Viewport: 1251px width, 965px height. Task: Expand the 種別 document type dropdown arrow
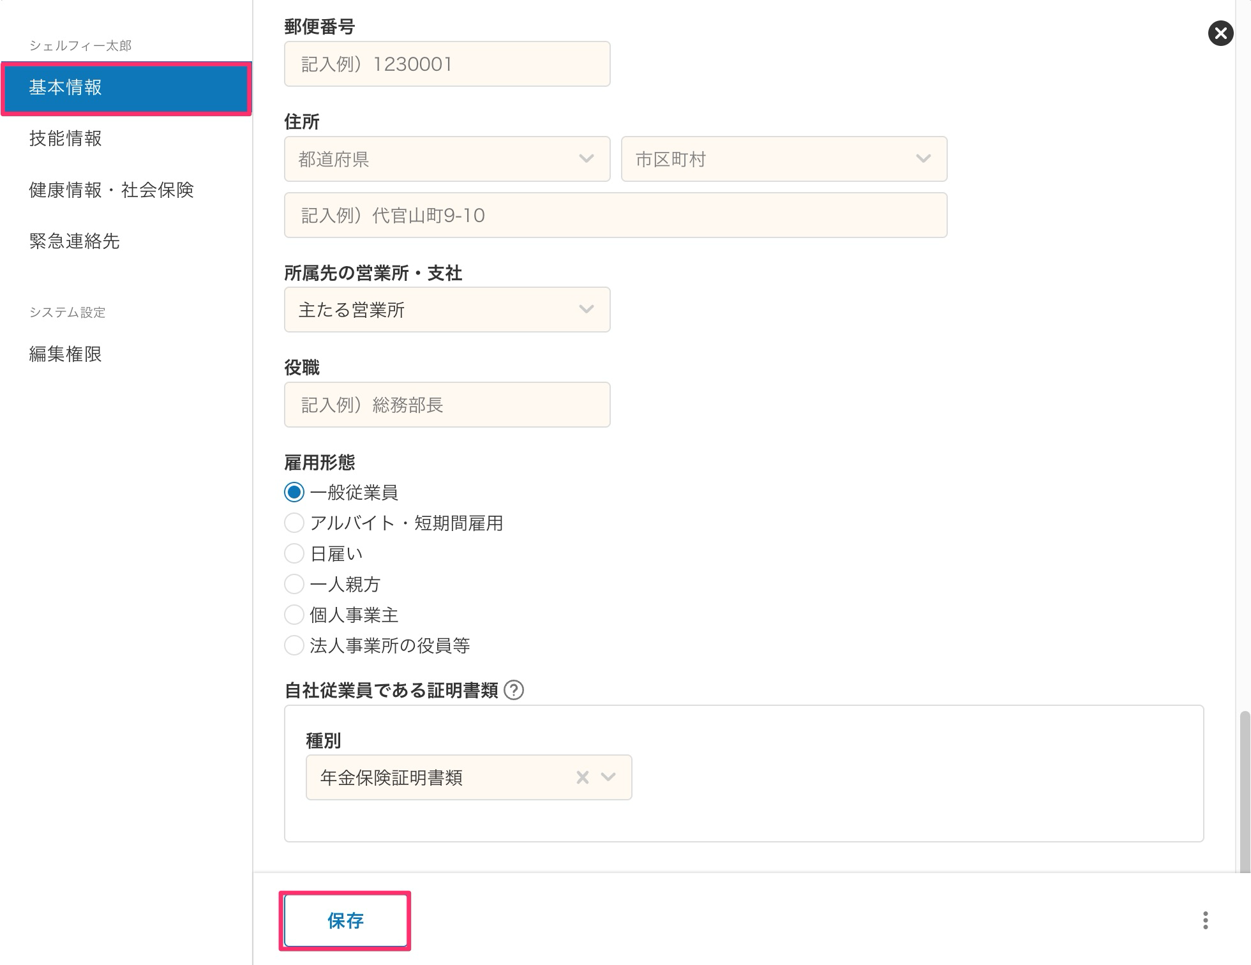(608, 777)
